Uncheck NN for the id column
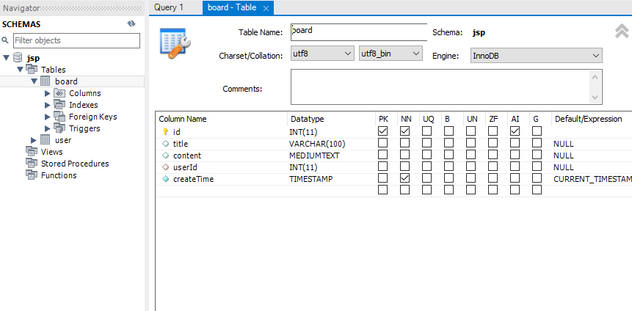 click(405, 131)
